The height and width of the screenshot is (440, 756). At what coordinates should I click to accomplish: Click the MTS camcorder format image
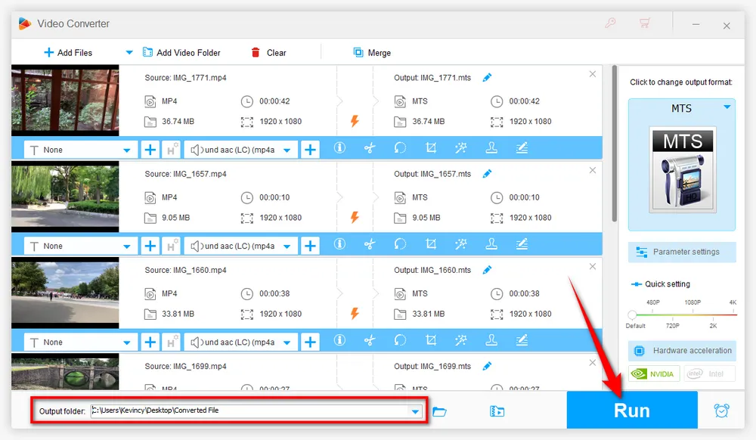click(x=682, y=170)
